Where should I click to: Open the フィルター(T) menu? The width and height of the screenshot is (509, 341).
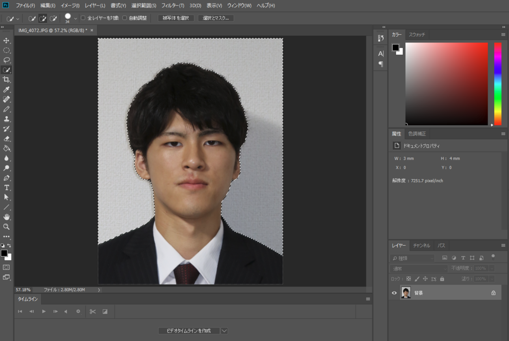tap(172, 5)
